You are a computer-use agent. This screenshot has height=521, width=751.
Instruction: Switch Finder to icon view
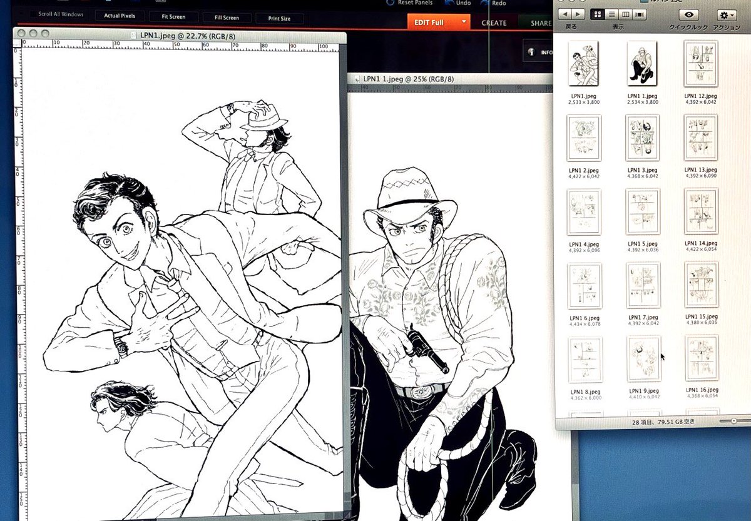pyautogui.click(x=598, y=14)
